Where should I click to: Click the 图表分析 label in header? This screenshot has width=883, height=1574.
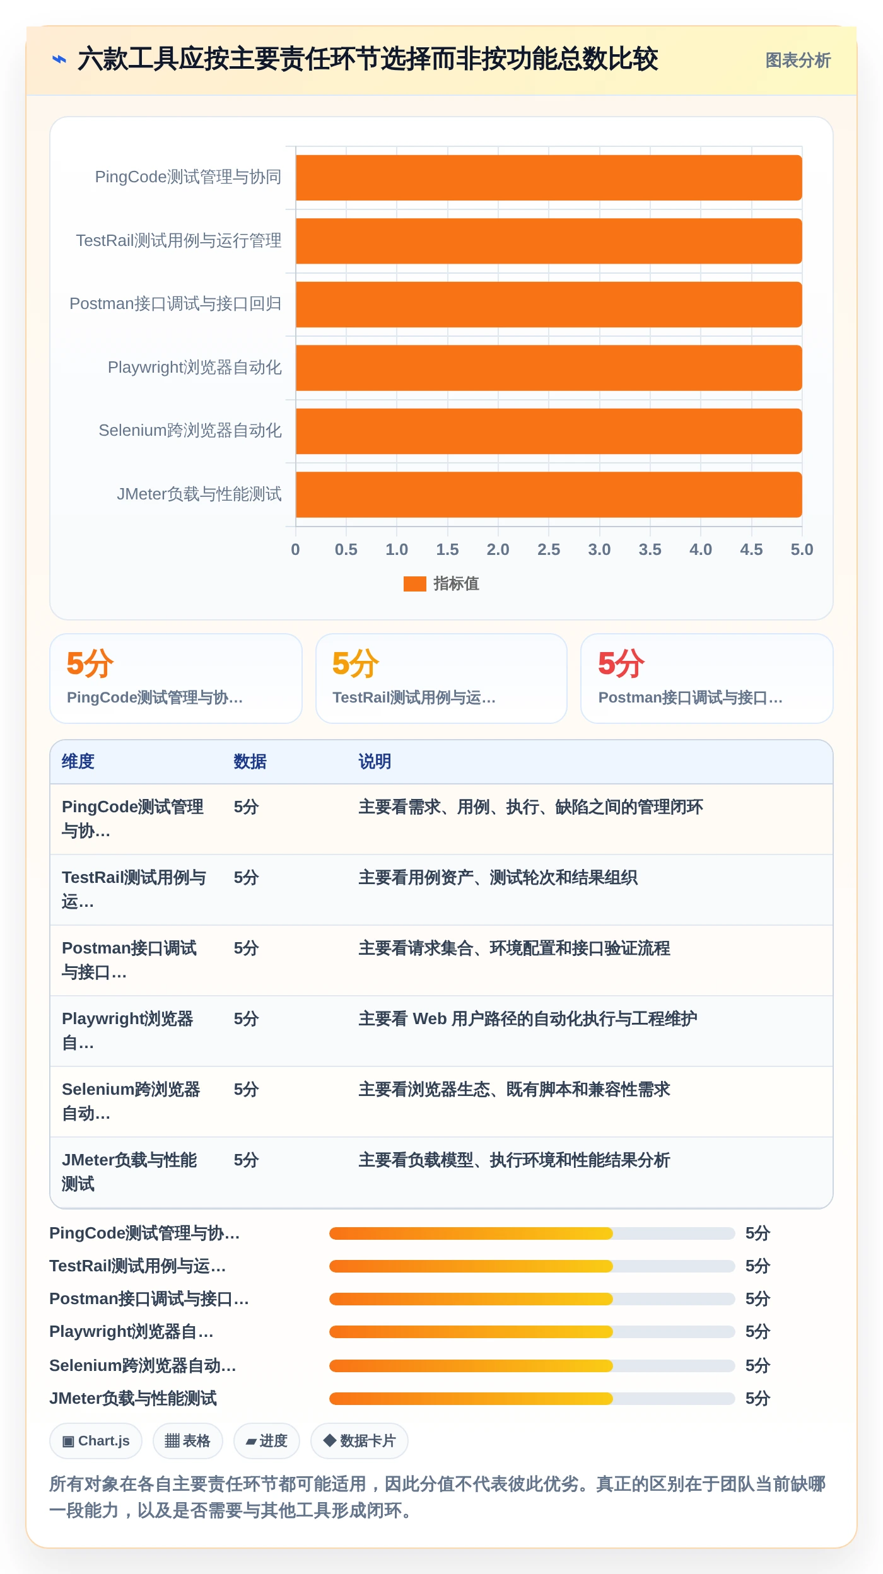(x=798, y=61)
